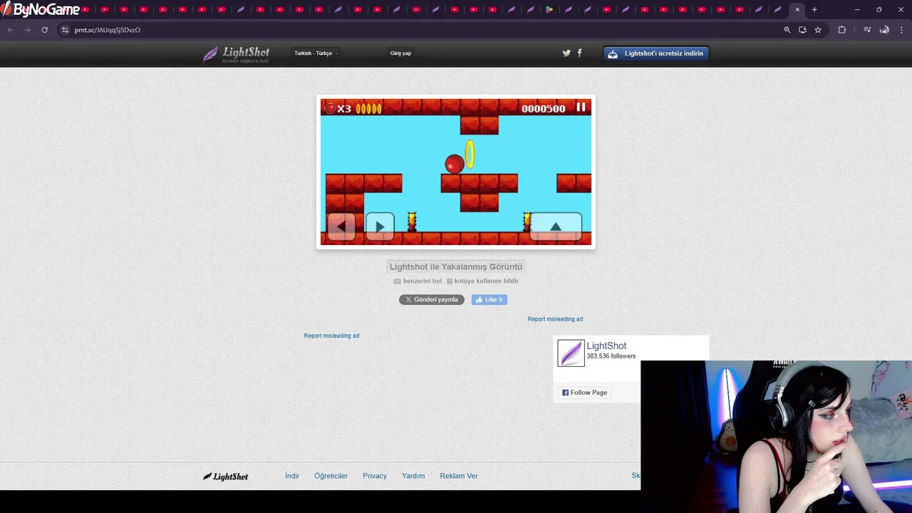This screenshot has height=513, width=912.
Task: Open the site information icon in address bar
Action: [x=65, y=30]
